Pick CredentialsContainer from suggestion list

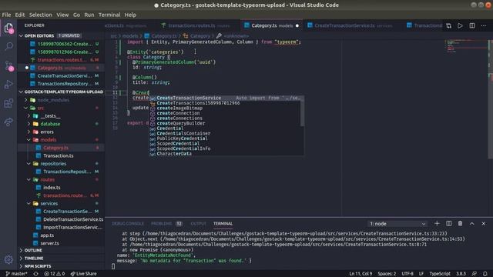(x=224, y=133)
